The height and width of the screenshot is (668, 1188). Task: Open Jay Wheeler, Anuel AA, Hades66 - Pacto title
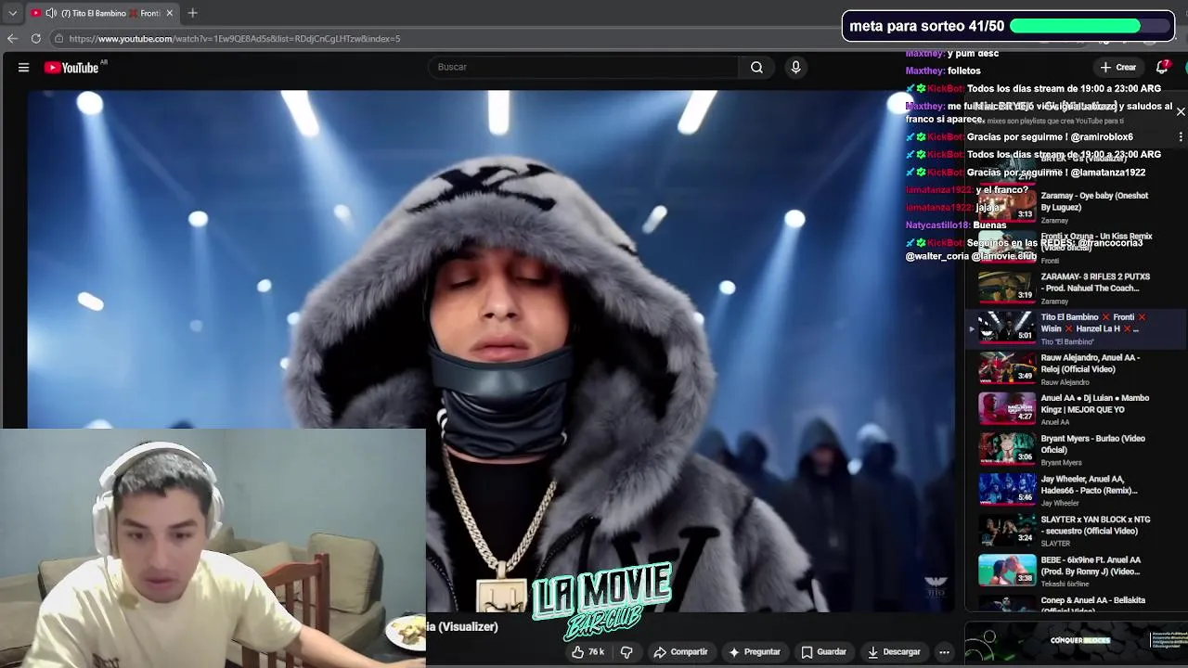pos(1089,484)
